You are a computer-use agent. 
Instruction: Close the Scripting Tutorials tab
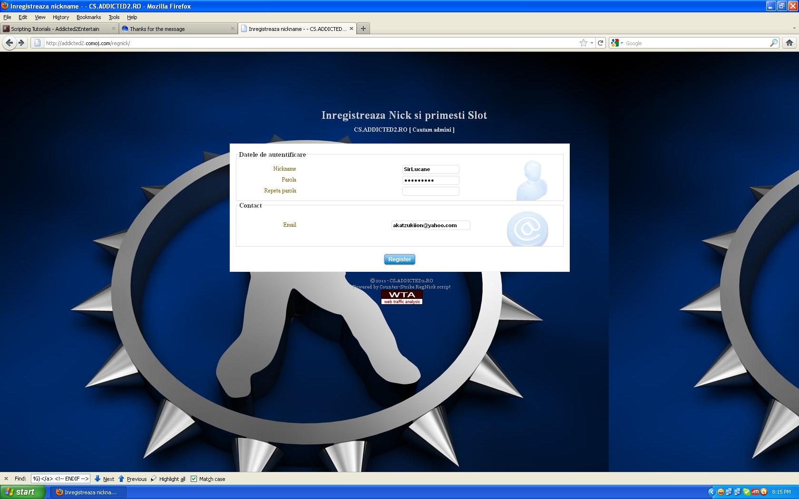[114, 29]
